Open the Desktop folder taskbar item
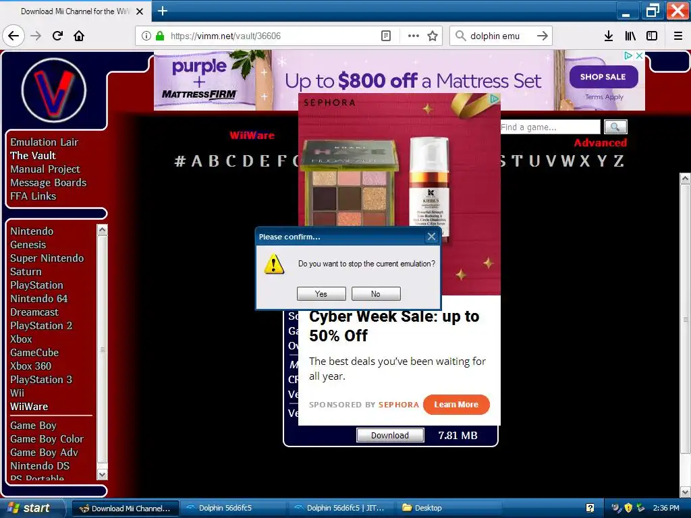The height and width of the screenshot is (518, 691). 449,508
